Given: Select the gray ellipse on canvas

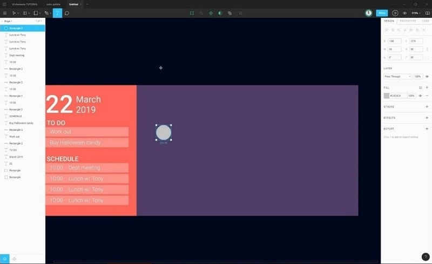Looking at the screenshot, I should tap(164, 133).
